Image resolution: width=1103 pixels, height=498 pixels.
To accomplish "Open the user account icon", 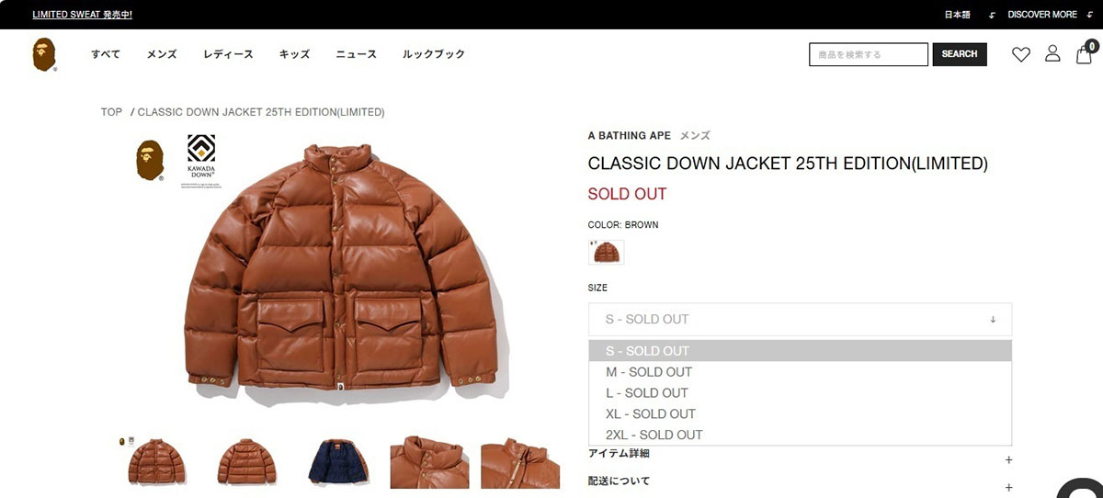I will point(1052,54).
